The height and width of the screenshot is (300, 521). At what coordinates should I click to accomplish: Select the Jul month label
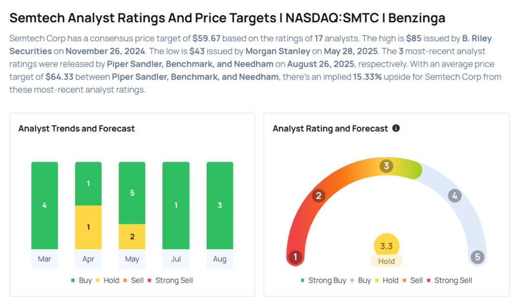pos(176,259)
